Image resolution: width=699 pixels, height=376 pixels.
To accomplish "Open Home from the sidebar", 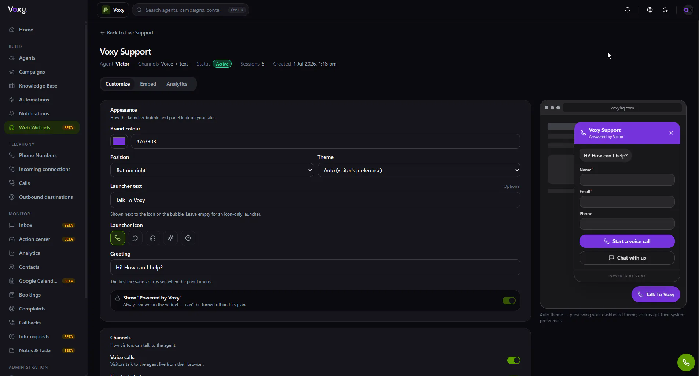I will [42, 30].
